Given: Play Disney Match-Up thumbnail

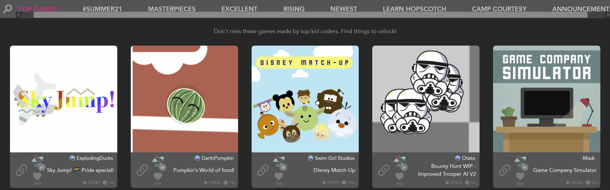Looking at the screenshot, I should click(305, 99).
